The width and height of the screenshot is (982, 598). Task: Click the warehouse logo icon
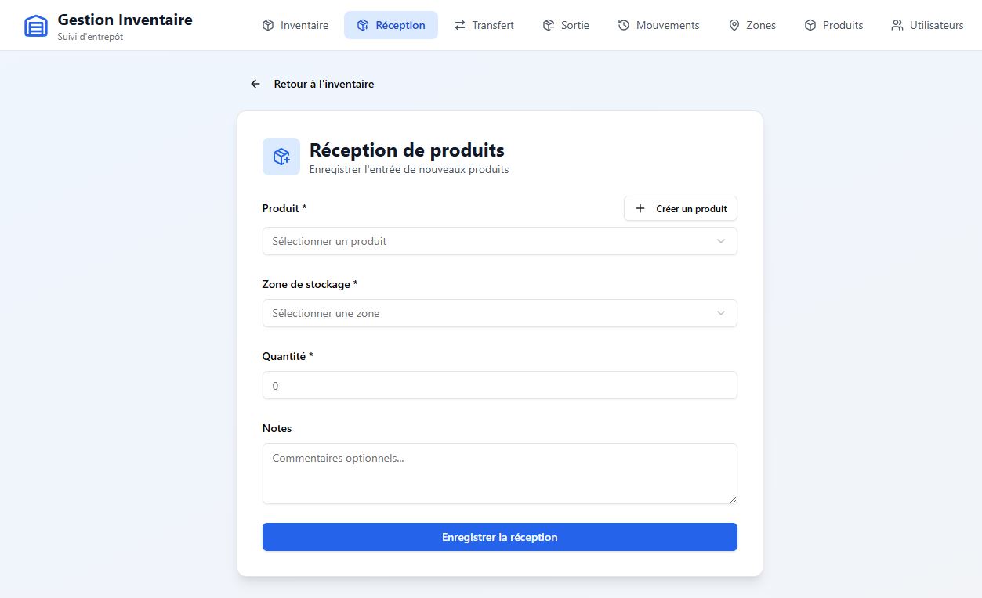tap(36, 26)
